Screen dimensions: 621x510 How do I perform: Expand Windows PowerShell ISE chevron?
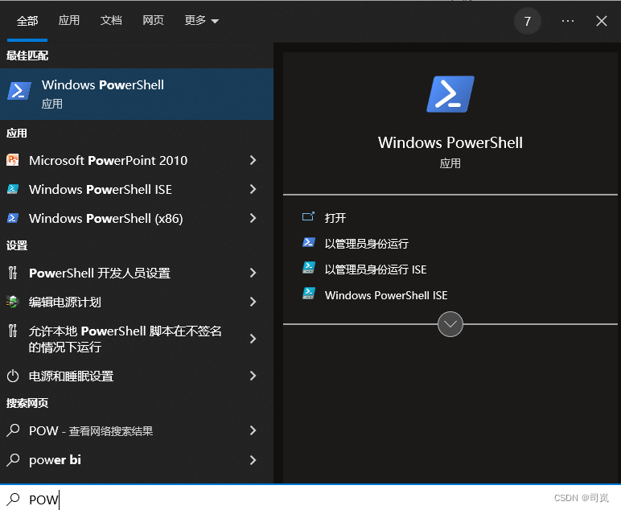coord(253,189)
